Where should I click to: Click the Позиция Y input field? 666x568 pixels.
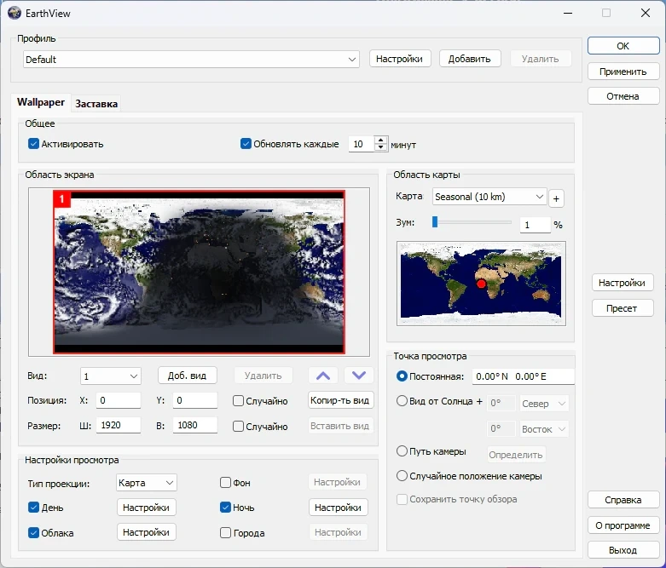[195, 400]
